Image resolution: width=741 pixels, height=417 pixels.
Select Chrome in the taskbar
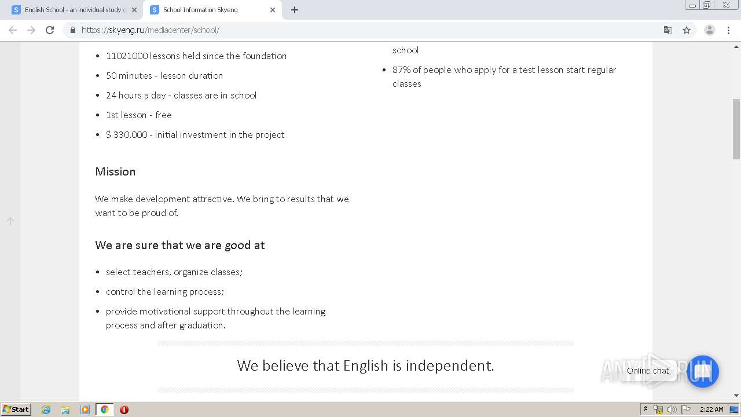[105, 409]
